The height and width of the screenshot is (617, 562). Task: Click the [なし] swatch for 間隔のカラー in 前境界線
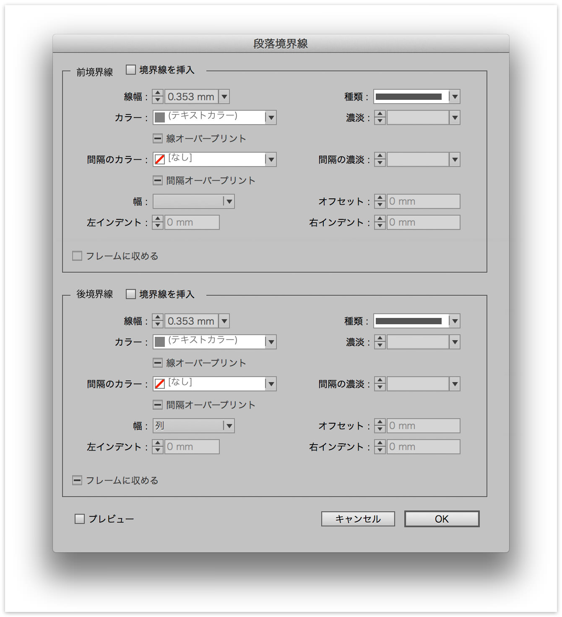[160, 159]
